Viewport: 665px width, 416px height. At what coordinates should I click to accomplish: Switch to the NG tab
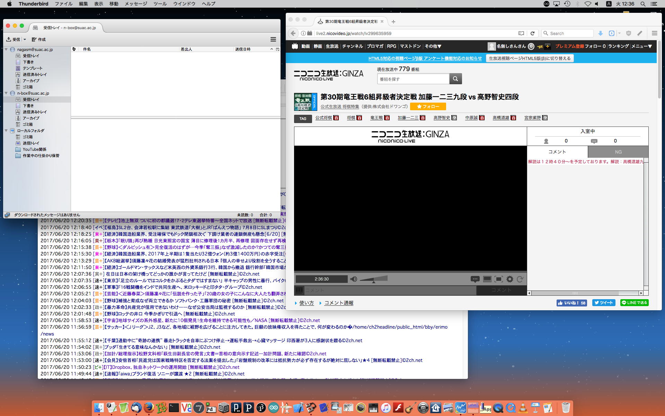(618, 152)
